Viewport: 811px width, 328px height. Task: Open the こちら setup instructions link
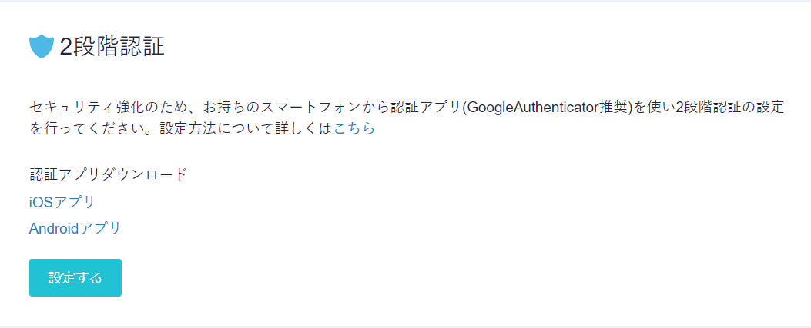coord(354,128)
